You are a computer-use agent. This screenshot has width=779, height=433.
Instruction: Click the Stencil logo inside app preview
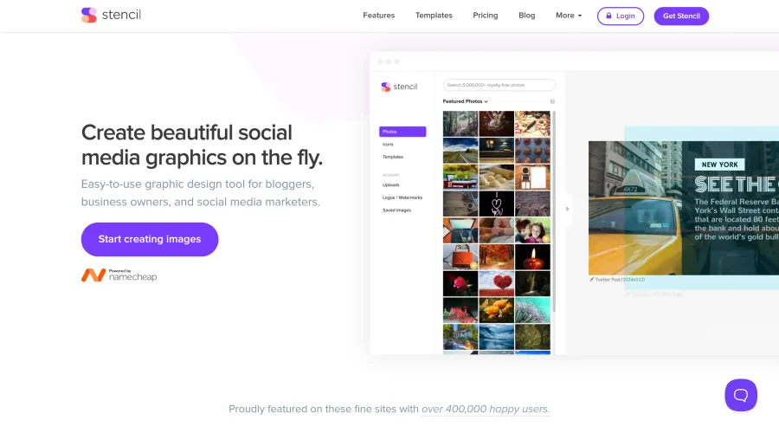(x=399, y=87)
